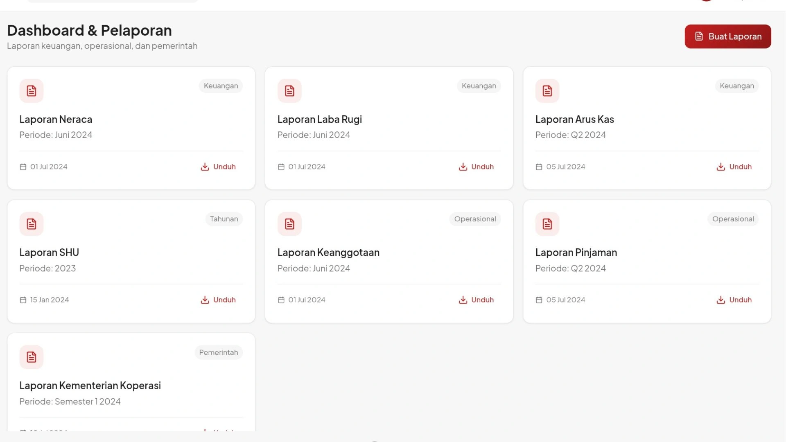
Task: Download the Laporan Laba Rugi via Unduh
Action: (x=476, y=167)
